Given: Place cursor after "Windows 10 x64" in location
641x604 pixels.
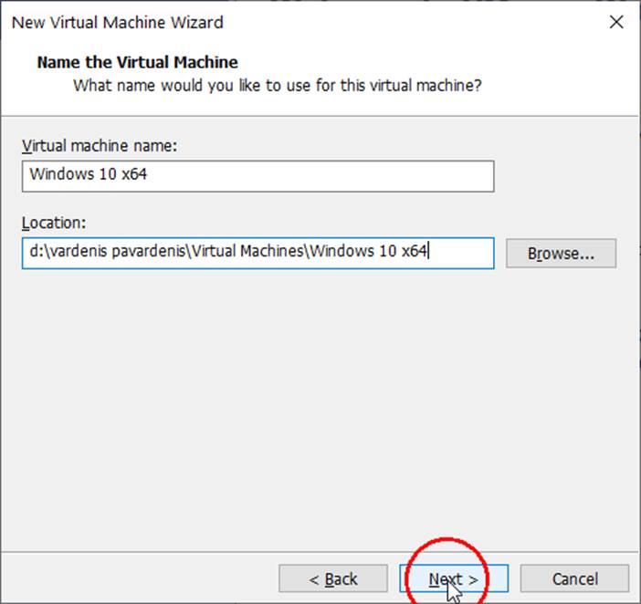Looking at the screenshot, I should (x=428, y=253).
